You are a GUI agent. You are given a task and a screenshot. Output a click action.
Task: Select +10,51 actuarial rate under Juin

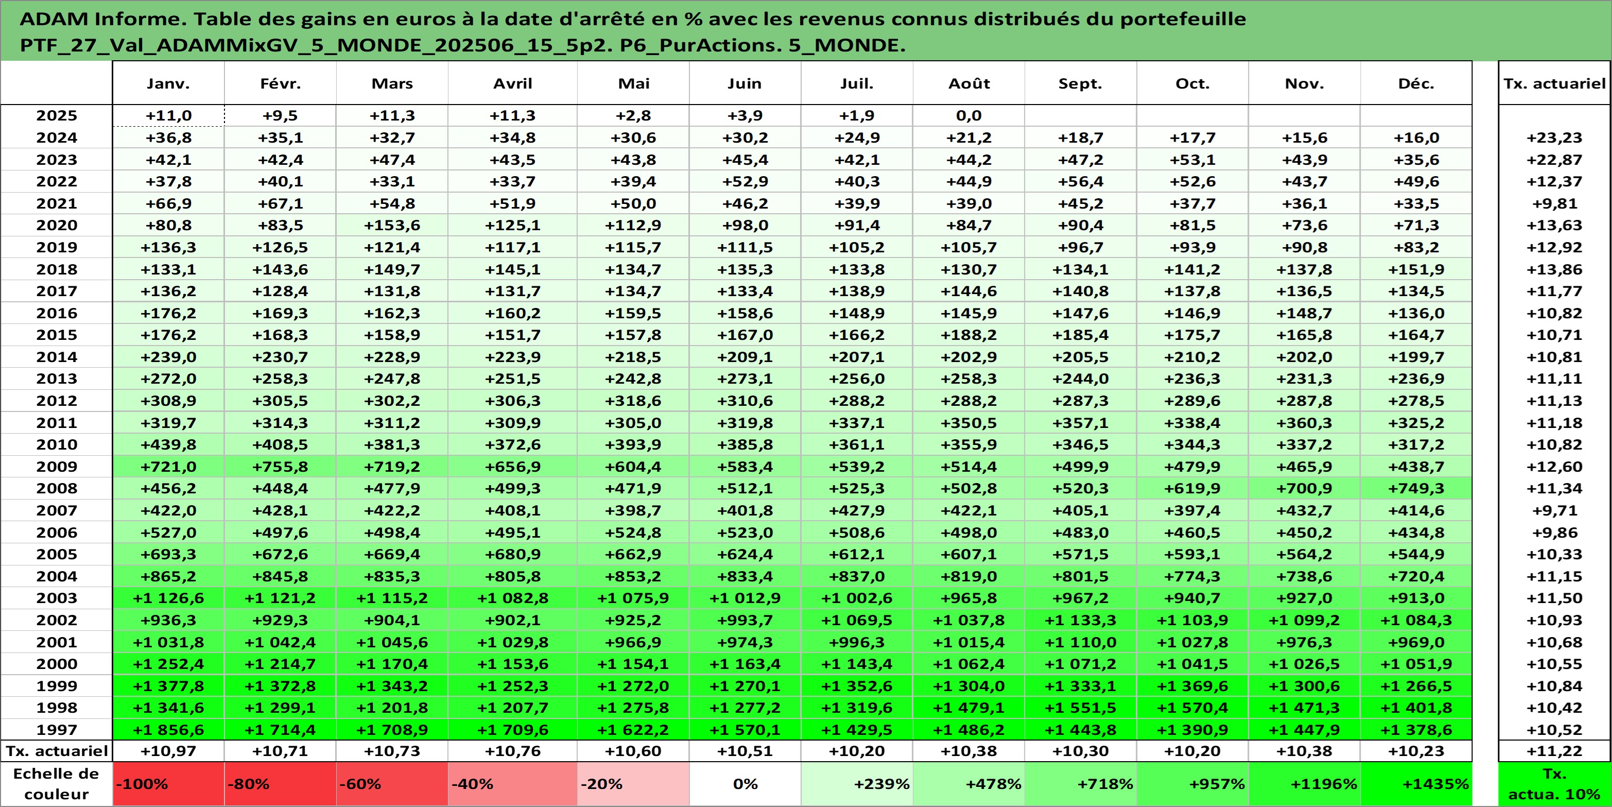tap(746, 751)
